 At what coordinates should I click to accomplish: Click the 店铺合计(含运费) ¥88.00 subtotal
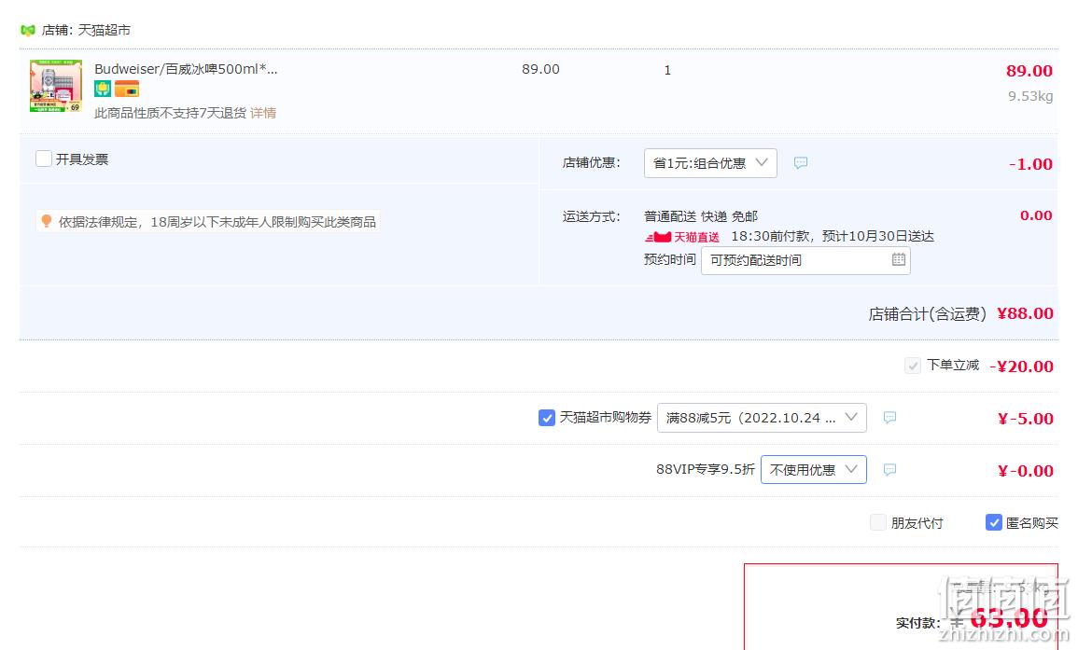(x=960, y=313)
